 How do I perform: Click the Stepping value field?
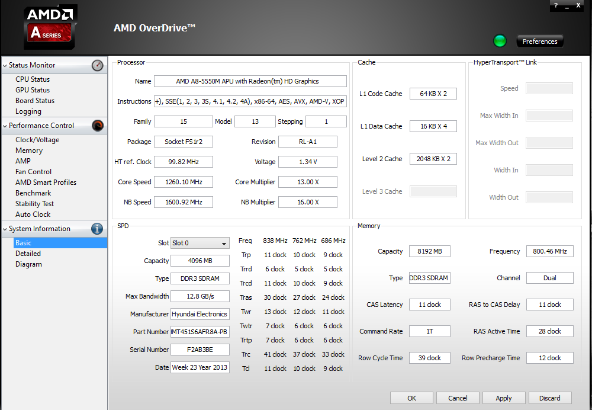(326, 121)
